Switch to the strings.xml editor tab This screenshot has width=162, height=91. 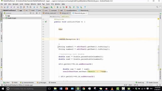click(x=65, y=13)
